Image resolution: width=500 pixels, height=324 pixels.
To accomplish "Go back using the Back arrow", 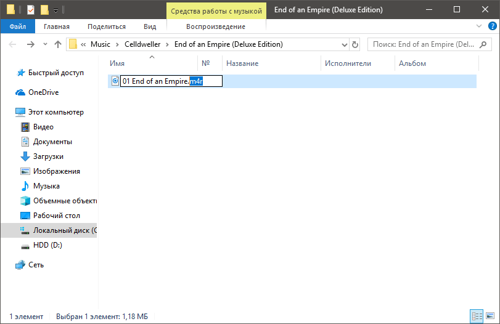I will pos(14,44).
